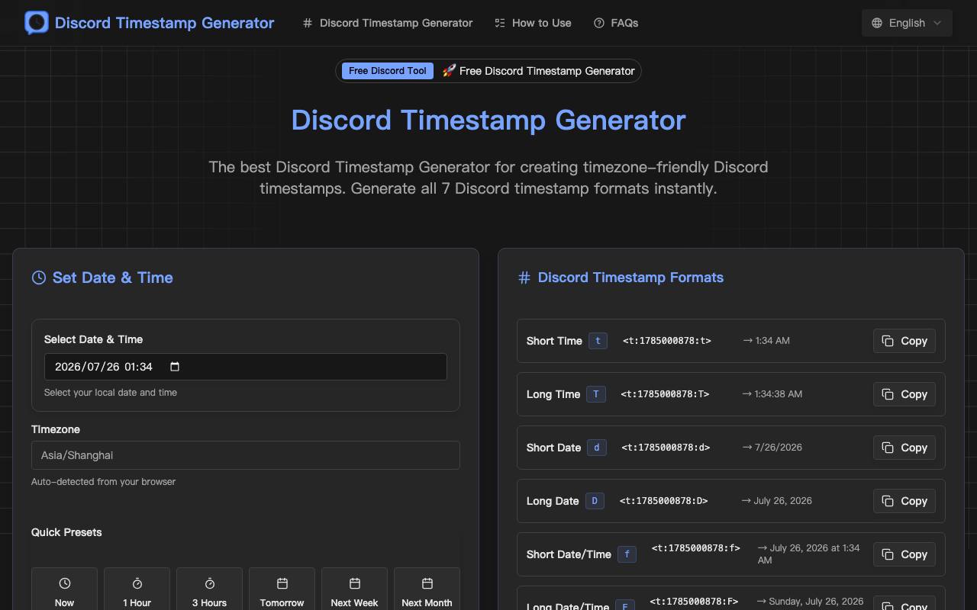Select the <t:1785000878:t> code text
The height and width of the screenshot is (610, 977).
tap(667, 341)
